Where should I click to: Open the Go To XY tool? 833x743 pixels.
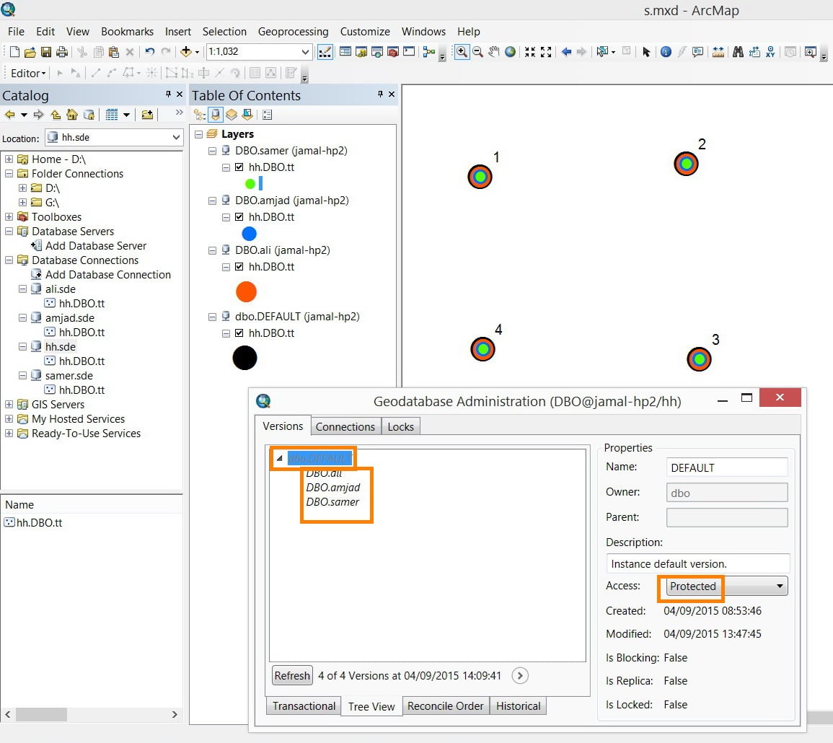click(770, 51)
